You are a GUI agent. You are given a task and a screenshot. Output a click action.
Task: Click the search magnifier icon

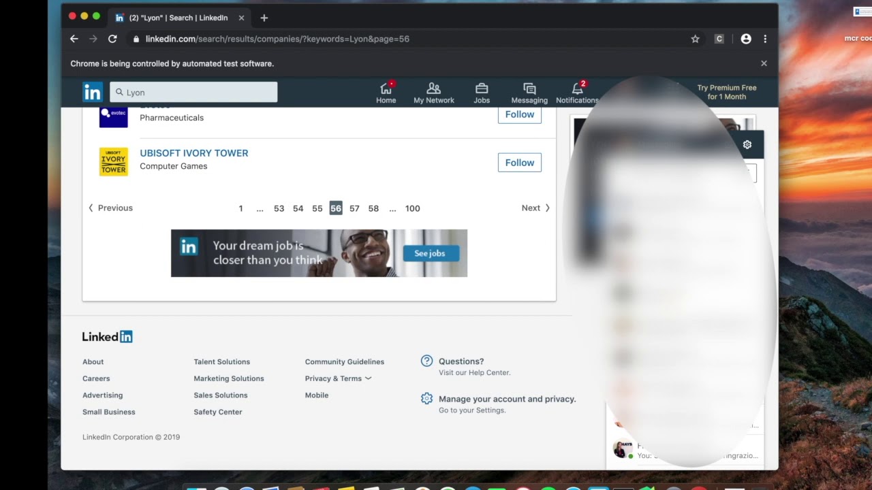click(x=119, y=92)
